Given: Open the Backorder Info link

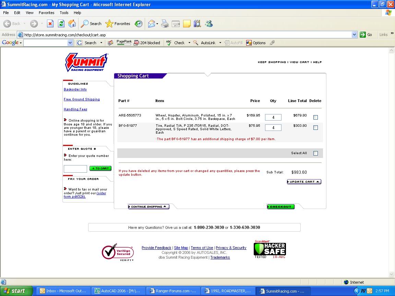Looking at the screenshot, I should pos(75,89).
